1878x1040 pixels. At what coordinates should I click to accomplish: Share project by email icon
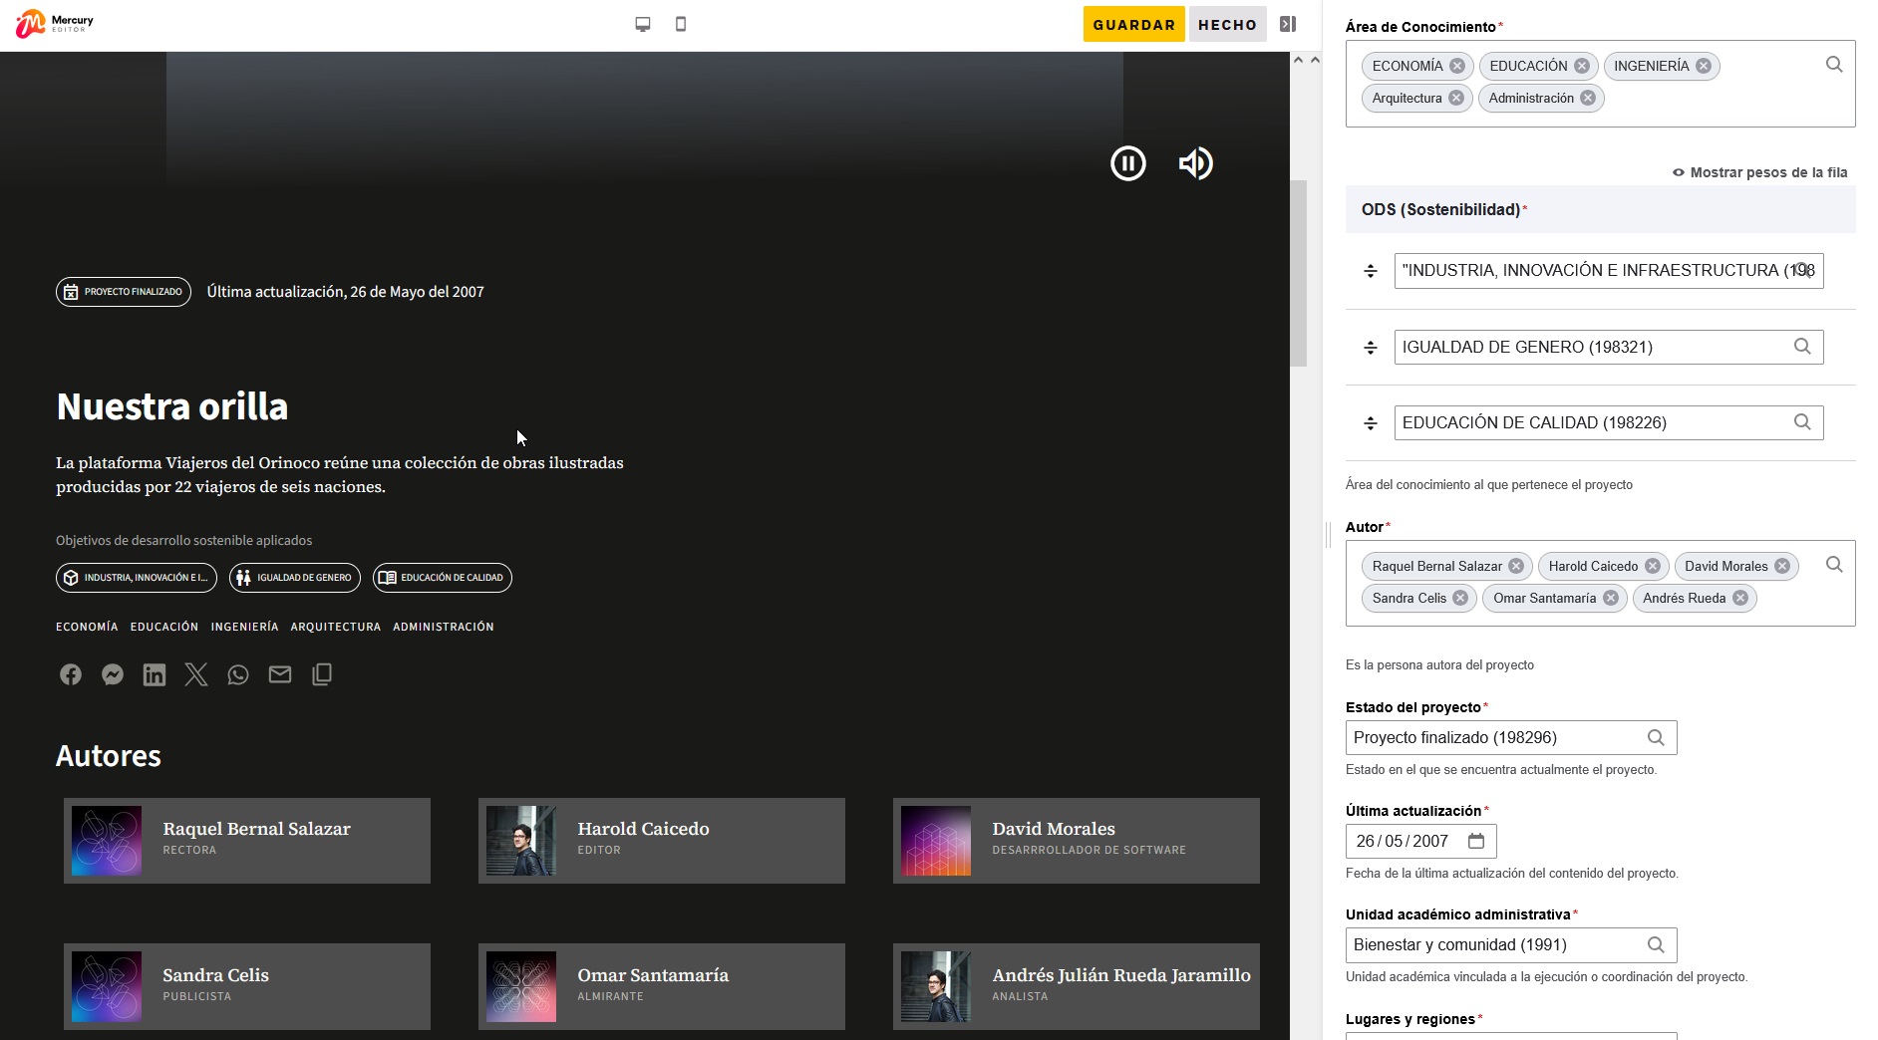280,675
